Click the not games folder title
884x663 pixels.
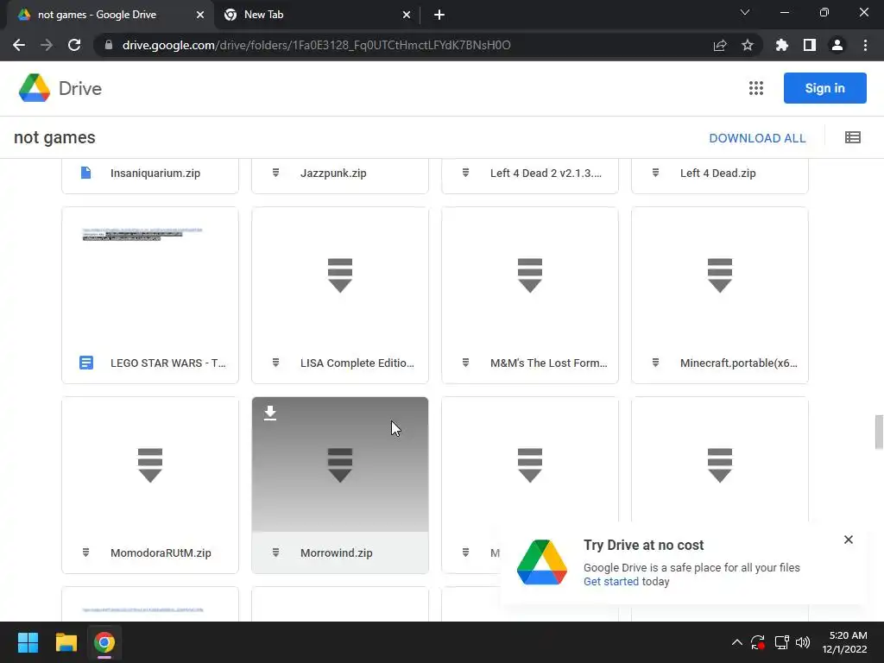tap(54, 137)
